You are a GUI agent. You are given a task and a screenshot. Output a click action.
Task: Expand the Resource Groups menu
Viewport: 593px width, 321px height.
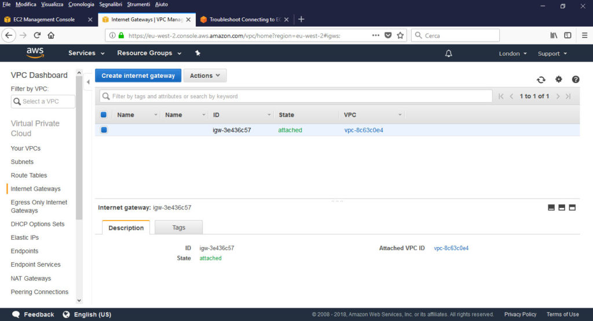click(x=149, y=53)
